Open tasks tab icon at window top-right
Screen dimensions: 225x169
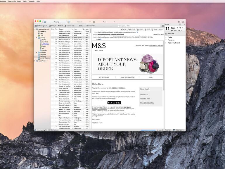(x=183, y=22)
